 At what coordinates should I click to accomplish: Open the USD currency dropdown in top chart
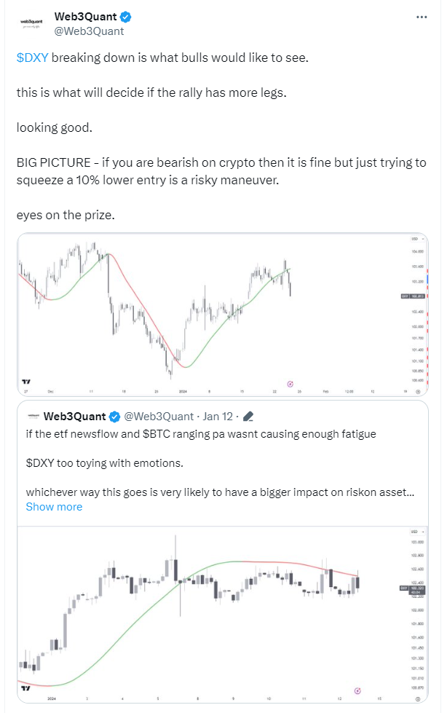coord(418,239)
